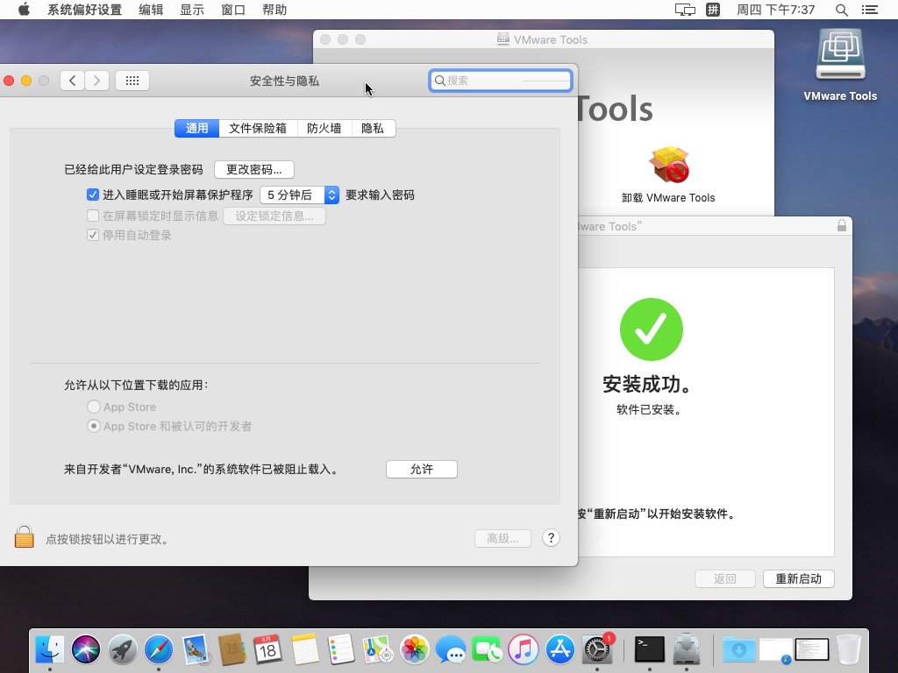The height and width of the screenshot is (673, 898).
Task: Toggle require password after sleep checkbox
Action: pyautogui.click(x=93, y=195)
